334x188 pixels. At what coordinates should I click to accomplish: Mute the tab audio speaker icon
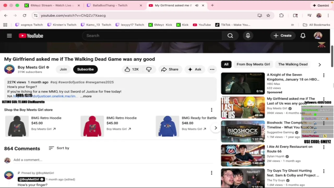[x=197, y=5]
